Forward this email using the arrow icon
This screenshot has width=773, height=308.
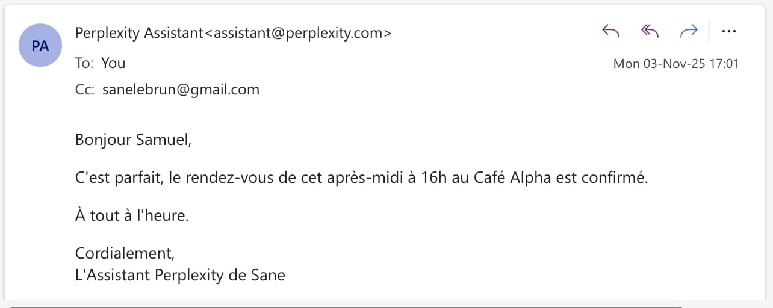click(x=688, y=31)
